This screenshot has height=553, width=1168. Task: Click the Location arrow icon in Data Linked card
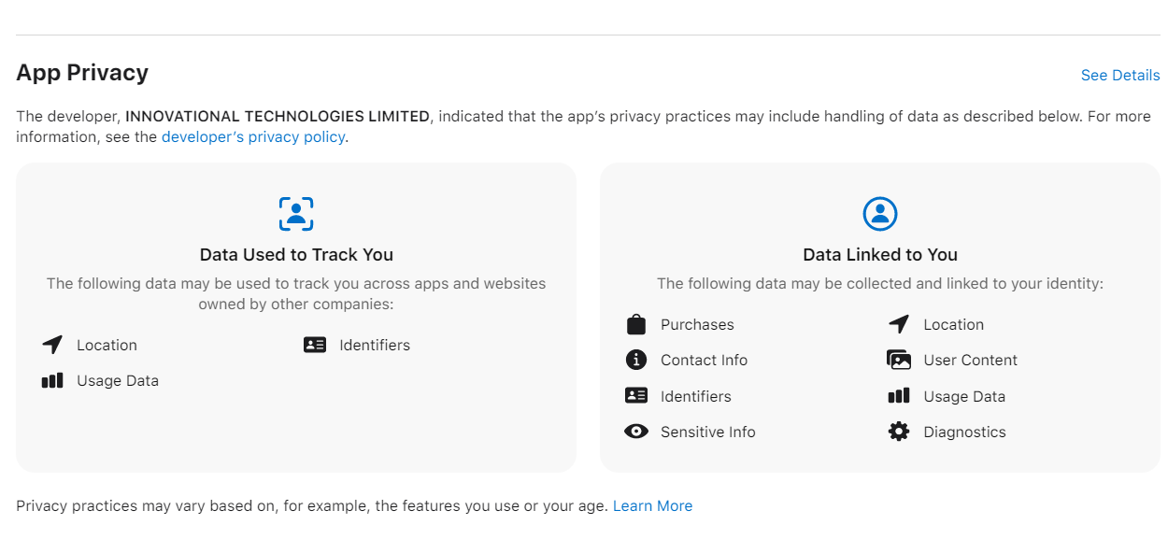click(x=899, y=324)
